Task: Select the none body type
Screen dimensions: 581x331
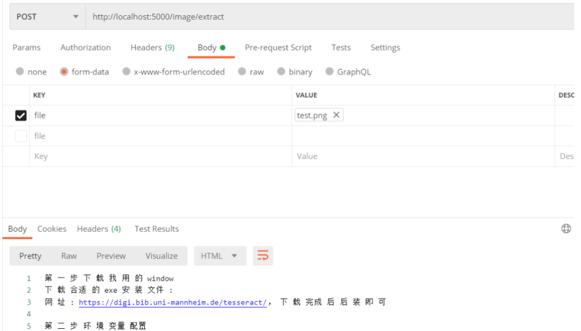Action: pyautogui.click(x=20, y=71)
